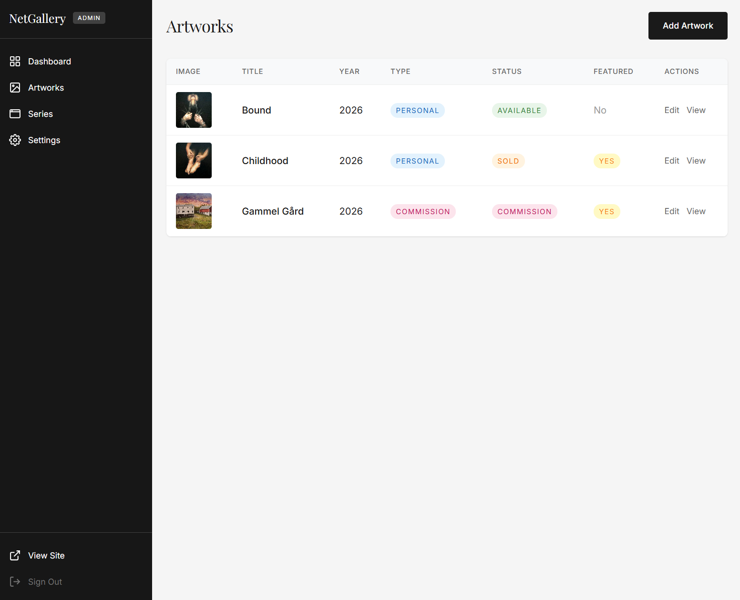Select the Artworks menu item
Image resolution: width=740 pixels, height=600 pixels.
tap(46, 87)
